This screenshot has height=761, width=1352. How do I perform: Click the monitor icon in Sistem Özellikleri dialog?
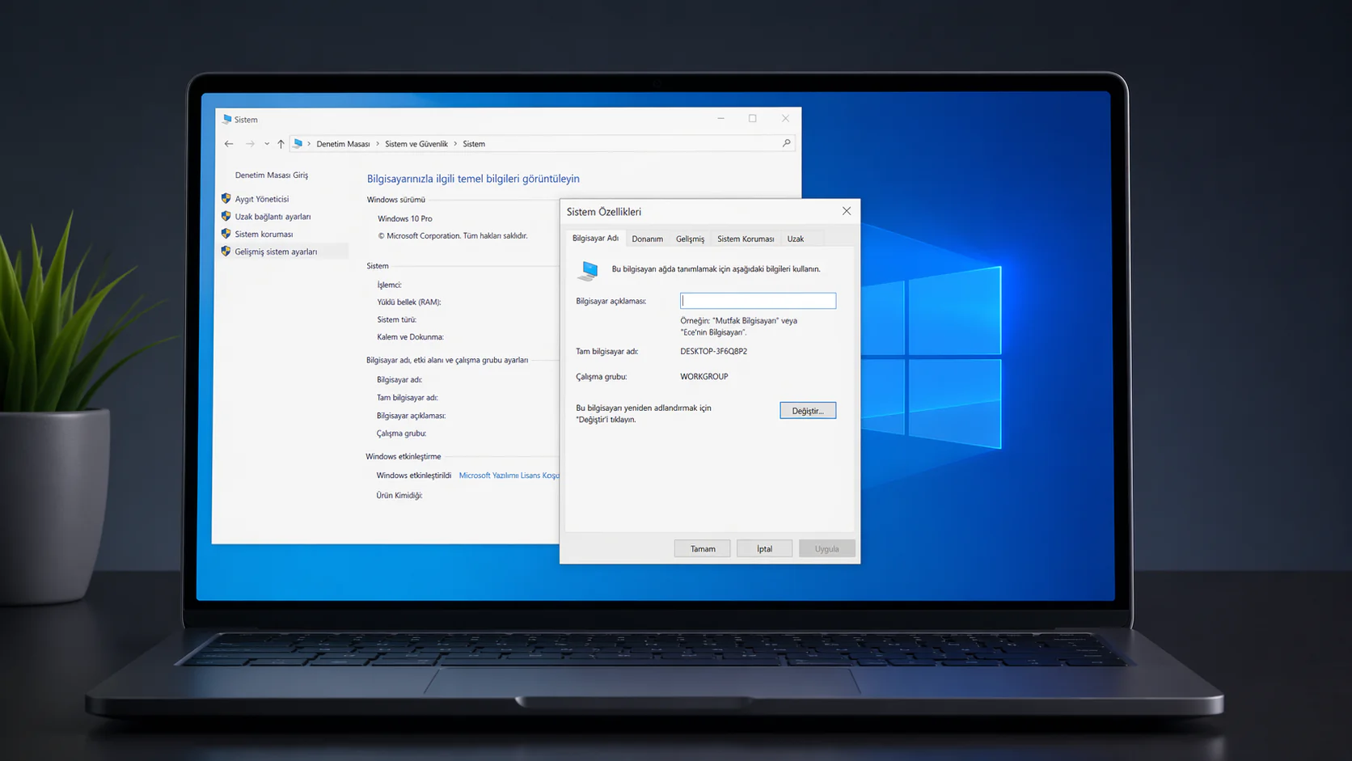point(588,270)
